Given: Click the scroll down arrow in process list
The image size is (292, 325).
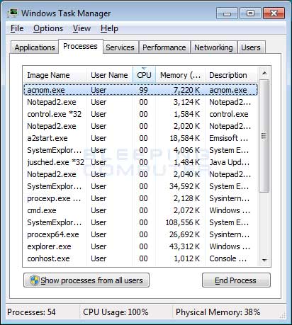Looking at the screenshot, I should click(x=264, y=260).
